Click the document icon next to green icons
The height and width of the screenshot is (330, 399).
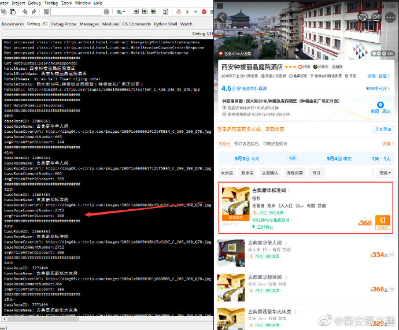165,12
